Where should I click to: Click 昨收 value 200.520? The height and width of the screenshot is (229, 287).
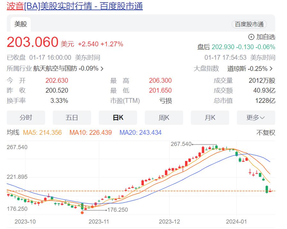point(57,90)
